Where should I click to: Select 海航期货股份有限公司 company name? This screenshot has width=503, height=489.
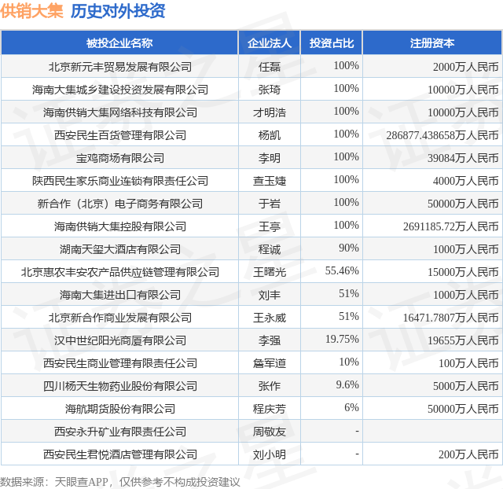coord(120,409)
